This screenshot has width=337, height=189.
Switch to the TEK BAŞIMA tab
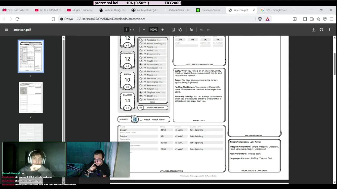48,10
